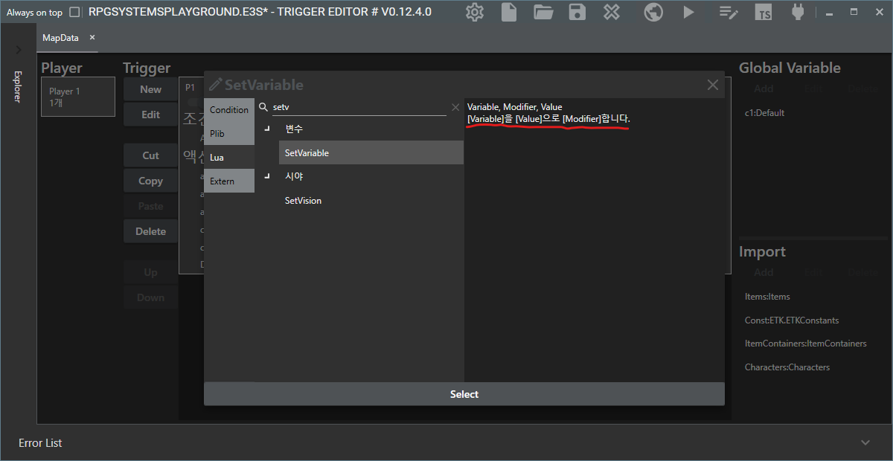Open the settings gear in title bar
Screen dimensions: 893x461
click(x=475, y=12)
